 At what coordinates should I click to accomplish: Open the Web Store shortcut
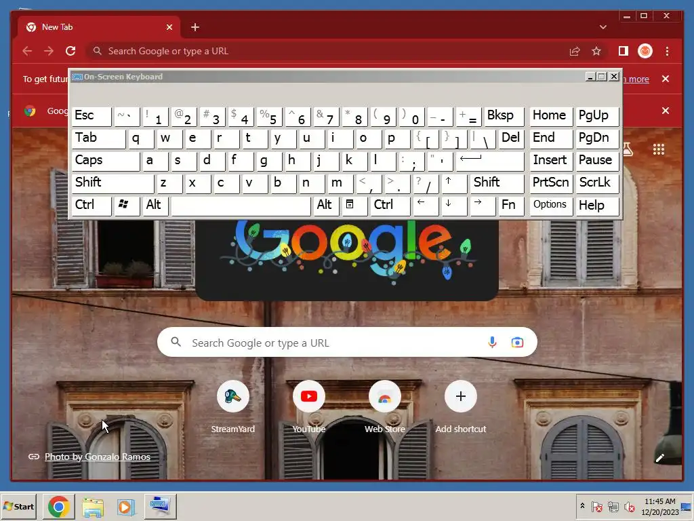pos(385,407)
